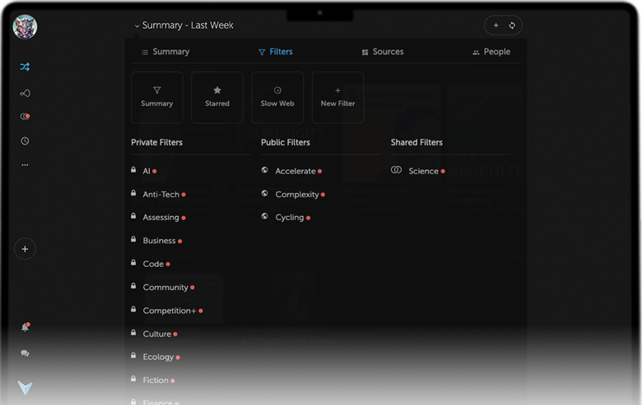Click the circled plus button in sidebar

click(x=25, y=249)
